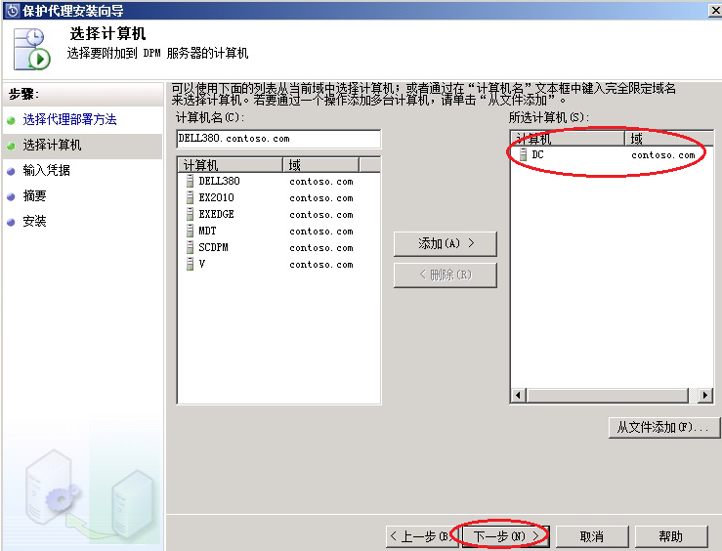Cancel the wizard with 取消 button
Screen dimensions: 722x551
click(x=592, y=536)
